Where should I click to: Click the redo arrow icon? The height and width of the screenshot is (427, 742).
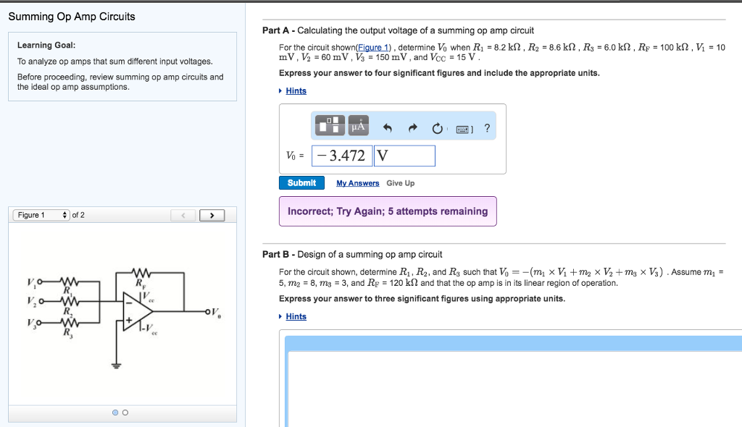pyautogui.click(x=413, y=129)
